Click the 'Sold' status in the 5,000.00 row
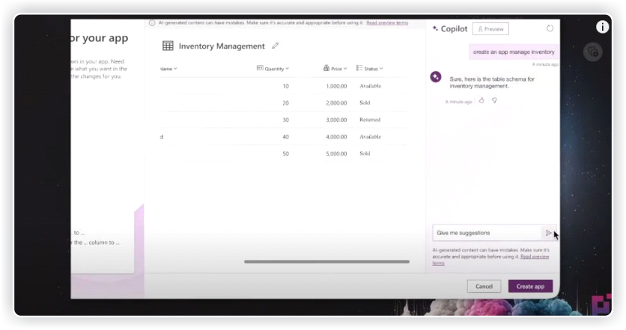 tap(365, 153)
